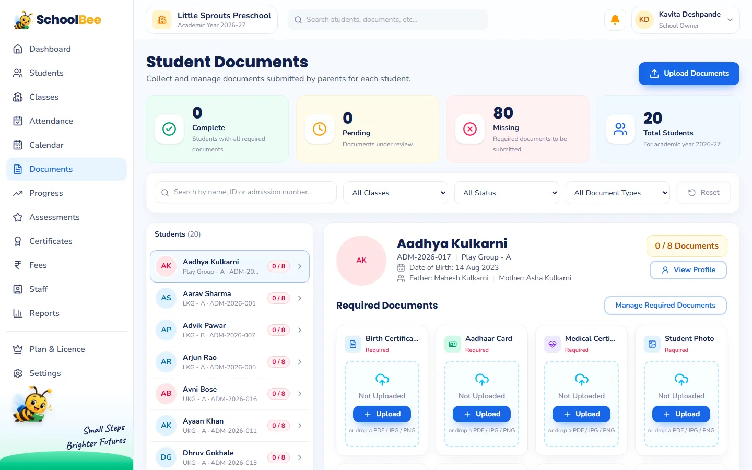This screenshot has width=752, height=470.
Task: Click the Dashboard home icon in sidebar
Action: (18, 49)
